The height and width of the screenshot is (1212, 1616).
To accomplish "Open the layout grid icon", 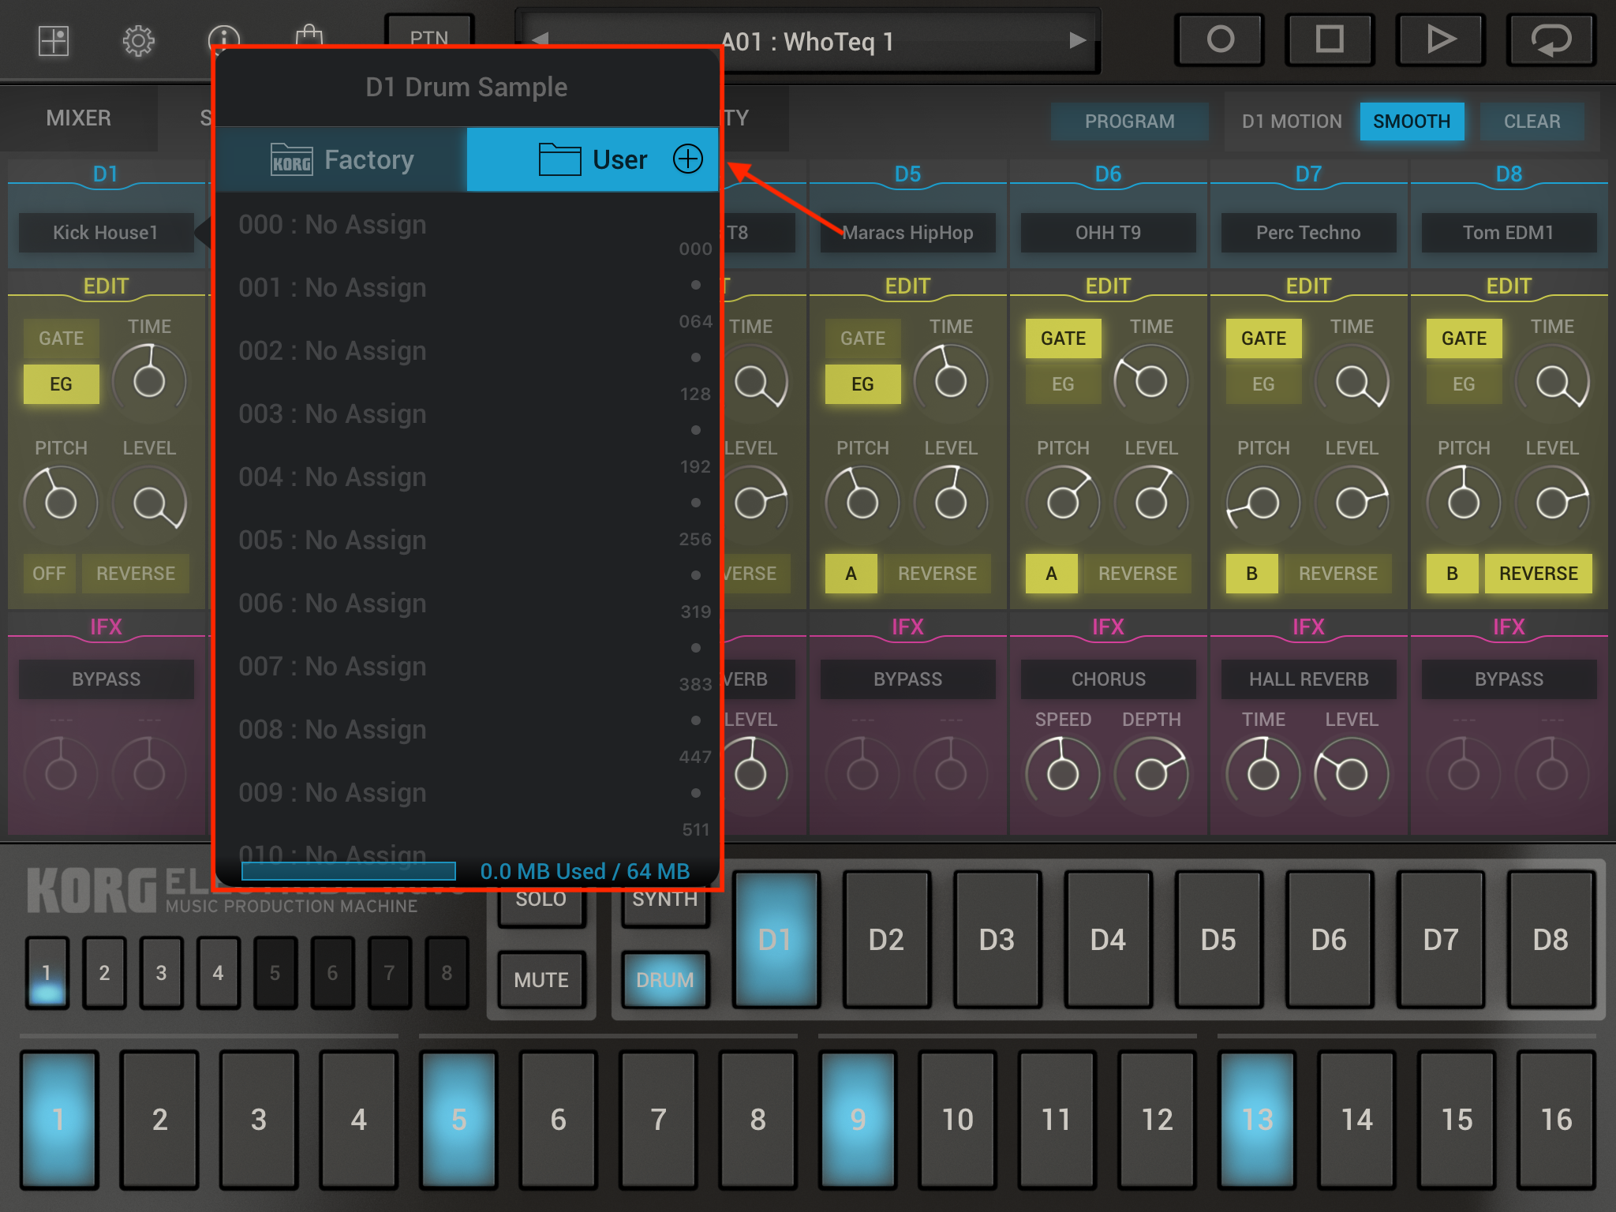I will pos(54,40).
